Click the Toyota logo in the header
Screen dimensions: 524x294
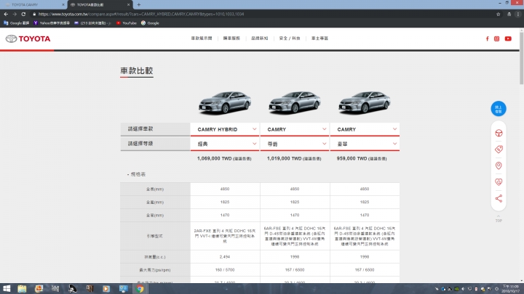(x=28, y=38)
